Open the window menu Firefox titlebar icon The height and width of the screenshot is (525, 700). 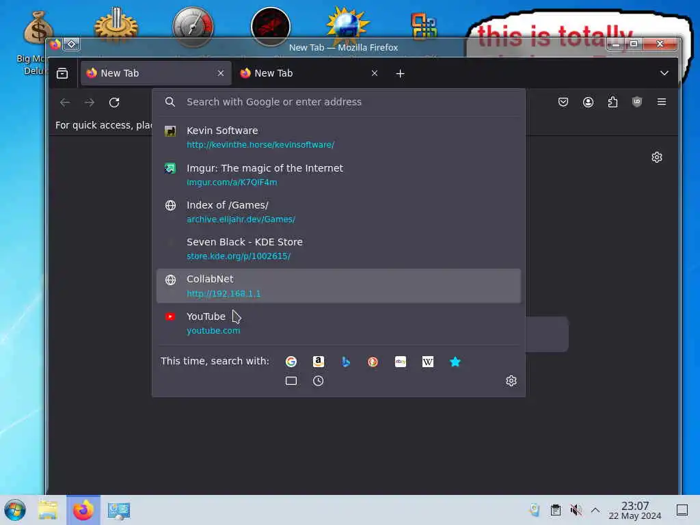click(x=55, y=44)
